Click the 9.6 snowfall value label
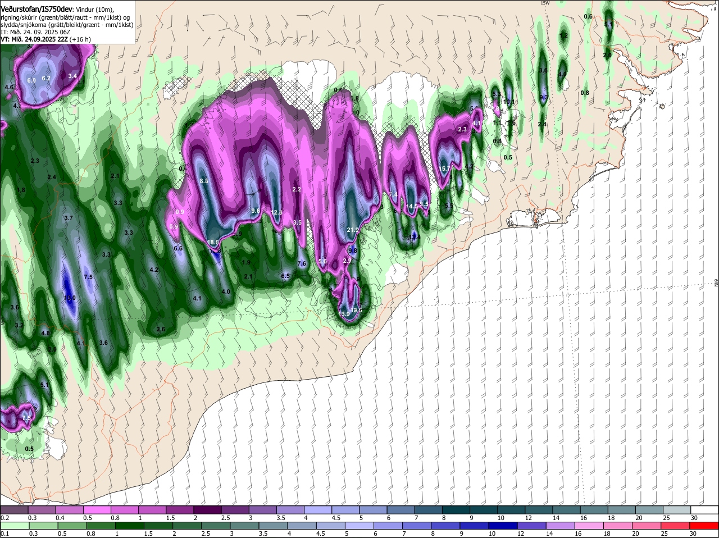Image resolution: width=719 pixels, height=538 pixels. pos(256,211)
